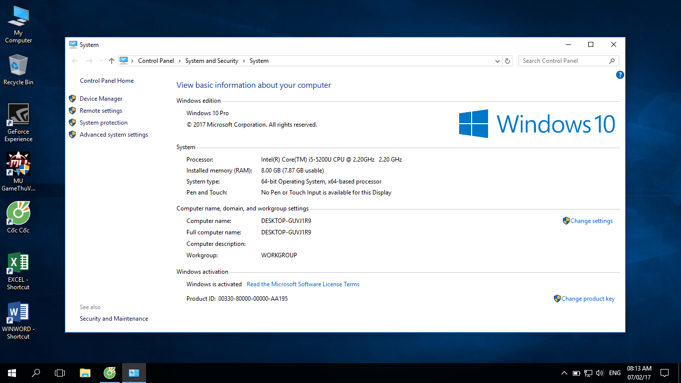The height and width of the screenshot is (383, 681).
Task: Open GeForce Experience desktop shortcut
Action: 18,123
